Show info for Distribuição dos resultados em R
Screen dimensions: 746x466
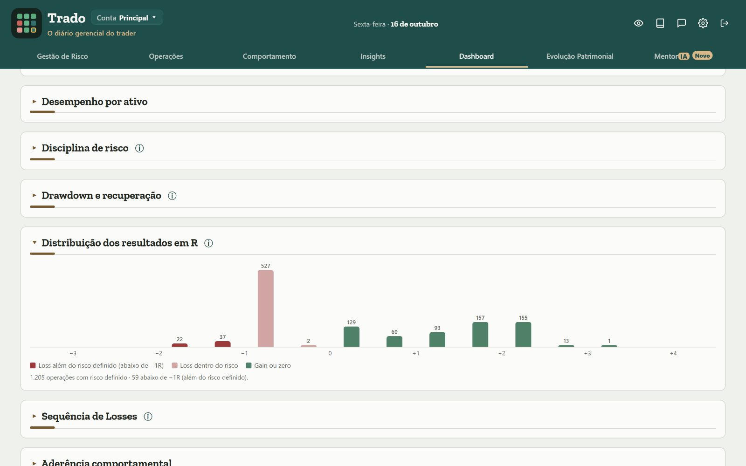208,243
